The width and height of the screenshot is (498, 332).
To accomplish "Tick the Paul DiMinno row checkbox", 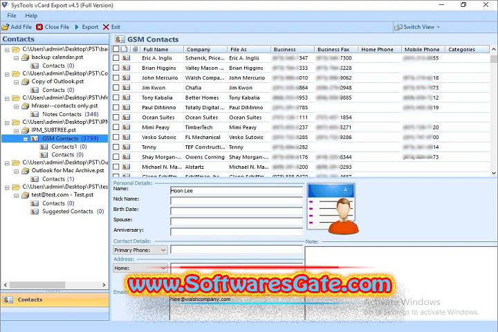I will click(116, 107).
